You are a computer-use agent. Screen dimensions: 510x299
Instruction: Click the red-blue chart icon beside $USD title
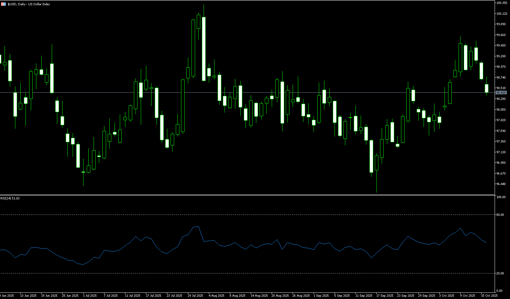pos(3,4)
